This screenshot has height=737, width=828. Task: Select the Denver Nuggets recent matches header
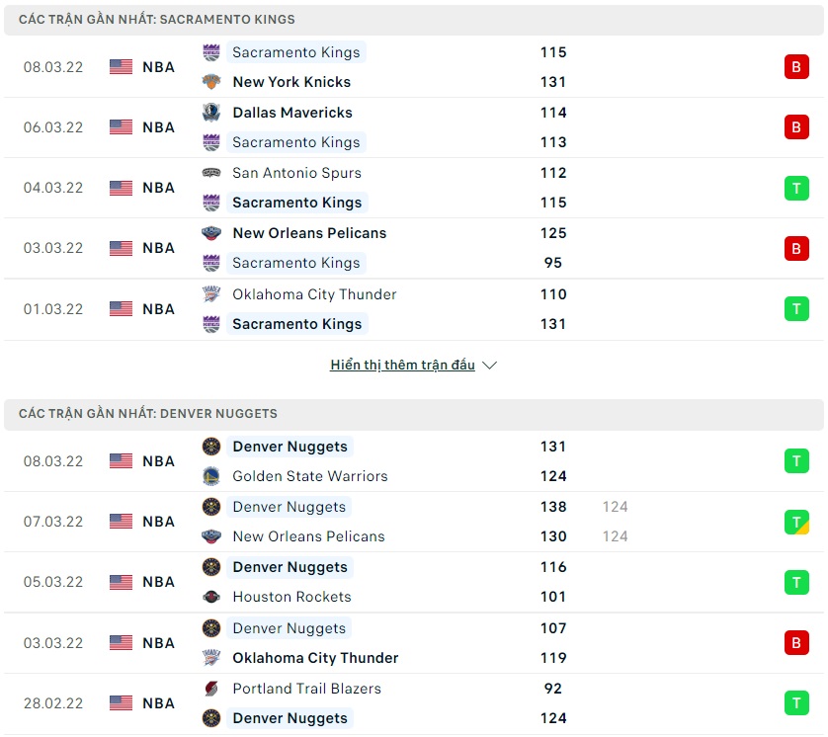coord(148,414)
